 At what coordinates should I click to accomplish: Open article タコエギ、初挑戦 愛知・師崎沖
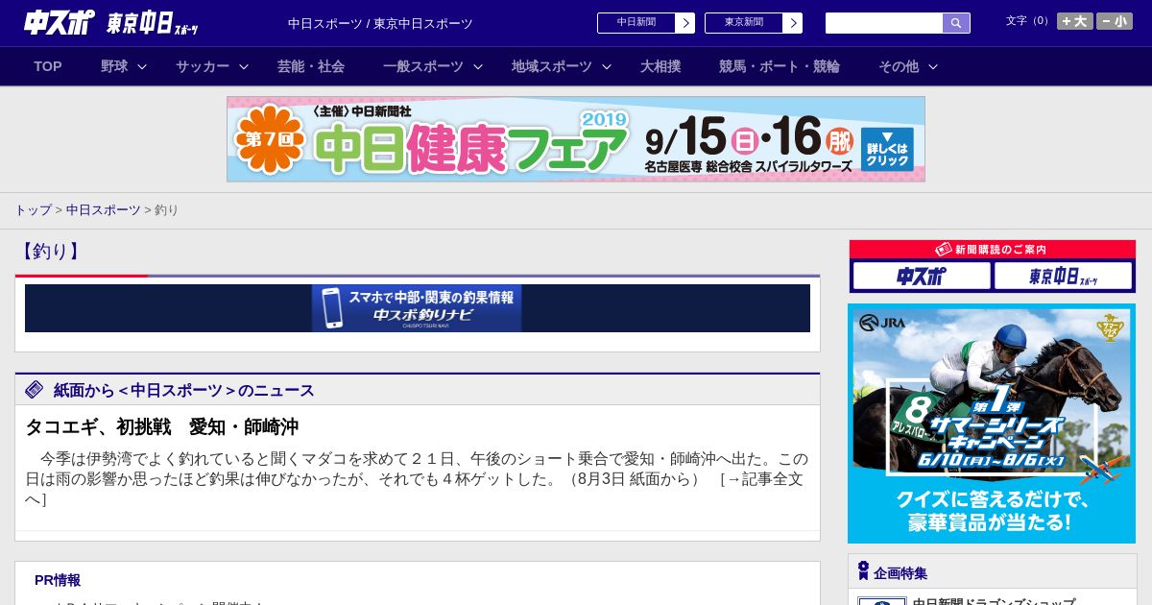point(161,427)
